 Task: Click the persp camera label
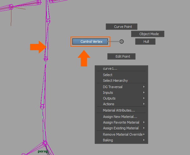pos(43,152)
